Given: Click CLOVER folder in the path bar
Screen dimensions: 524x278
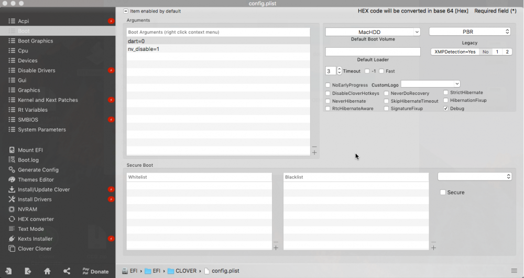Looking at the screenshot, I should pyautogui.click(x=182, y=271).
